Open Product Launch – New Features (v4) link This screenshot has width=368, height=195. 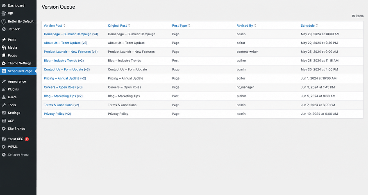[x=70, y=52]
